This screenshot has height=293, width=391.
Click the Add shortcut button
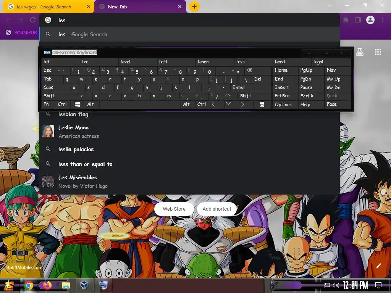click(217, 209)
